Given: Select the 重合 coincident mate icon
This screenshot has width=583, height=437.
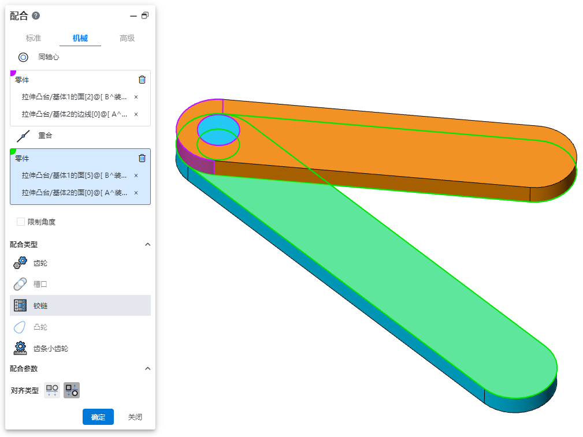Looking at the screenshot, I should [23, 136].
